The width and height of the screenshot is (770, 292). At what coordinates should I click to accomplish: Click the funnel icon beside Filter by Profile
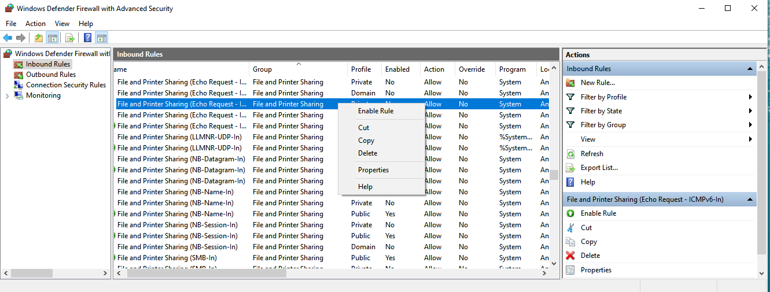click(570, 97)
